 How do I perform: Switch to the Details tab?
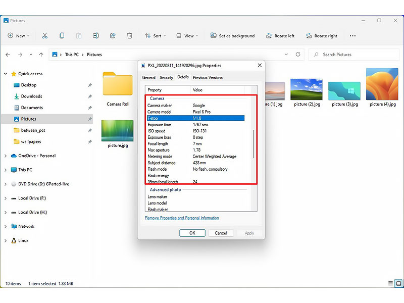(183, 77)
